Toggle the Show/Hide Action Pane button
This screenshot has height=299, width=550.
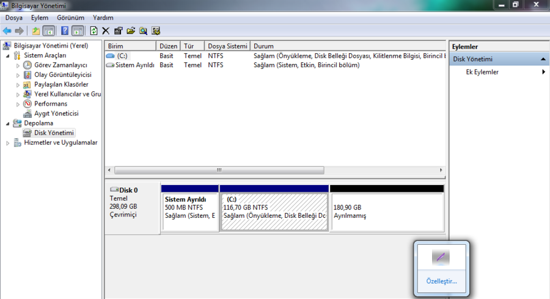(78, 31)
